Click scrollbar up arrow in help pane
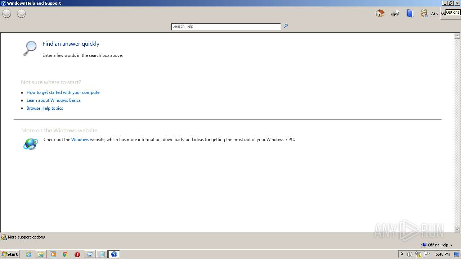The height and width of the screenshot is (259, 461). coord(457,36)
